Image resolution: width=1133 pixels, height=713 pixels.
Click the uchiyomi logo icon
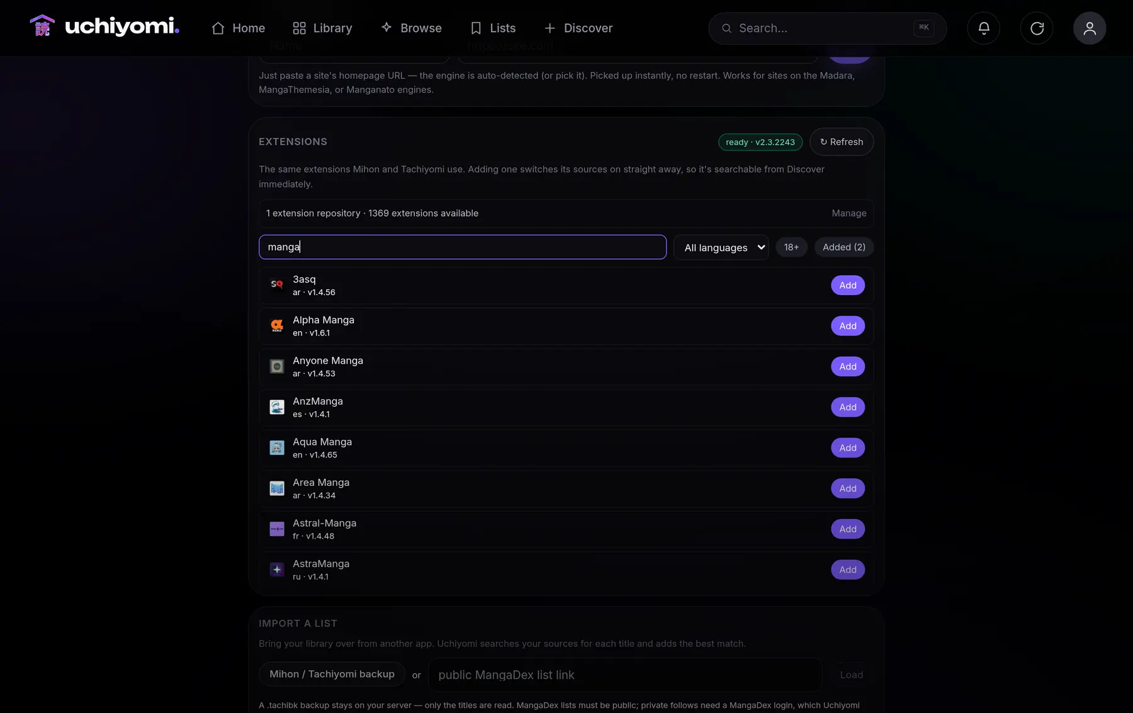click(42, 26)
